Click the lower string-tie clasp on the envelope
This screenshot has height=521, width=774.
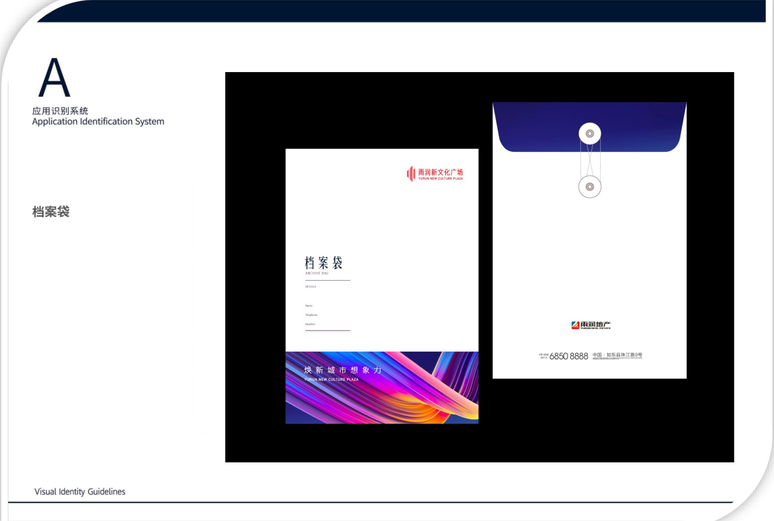[x=590, y=187]
